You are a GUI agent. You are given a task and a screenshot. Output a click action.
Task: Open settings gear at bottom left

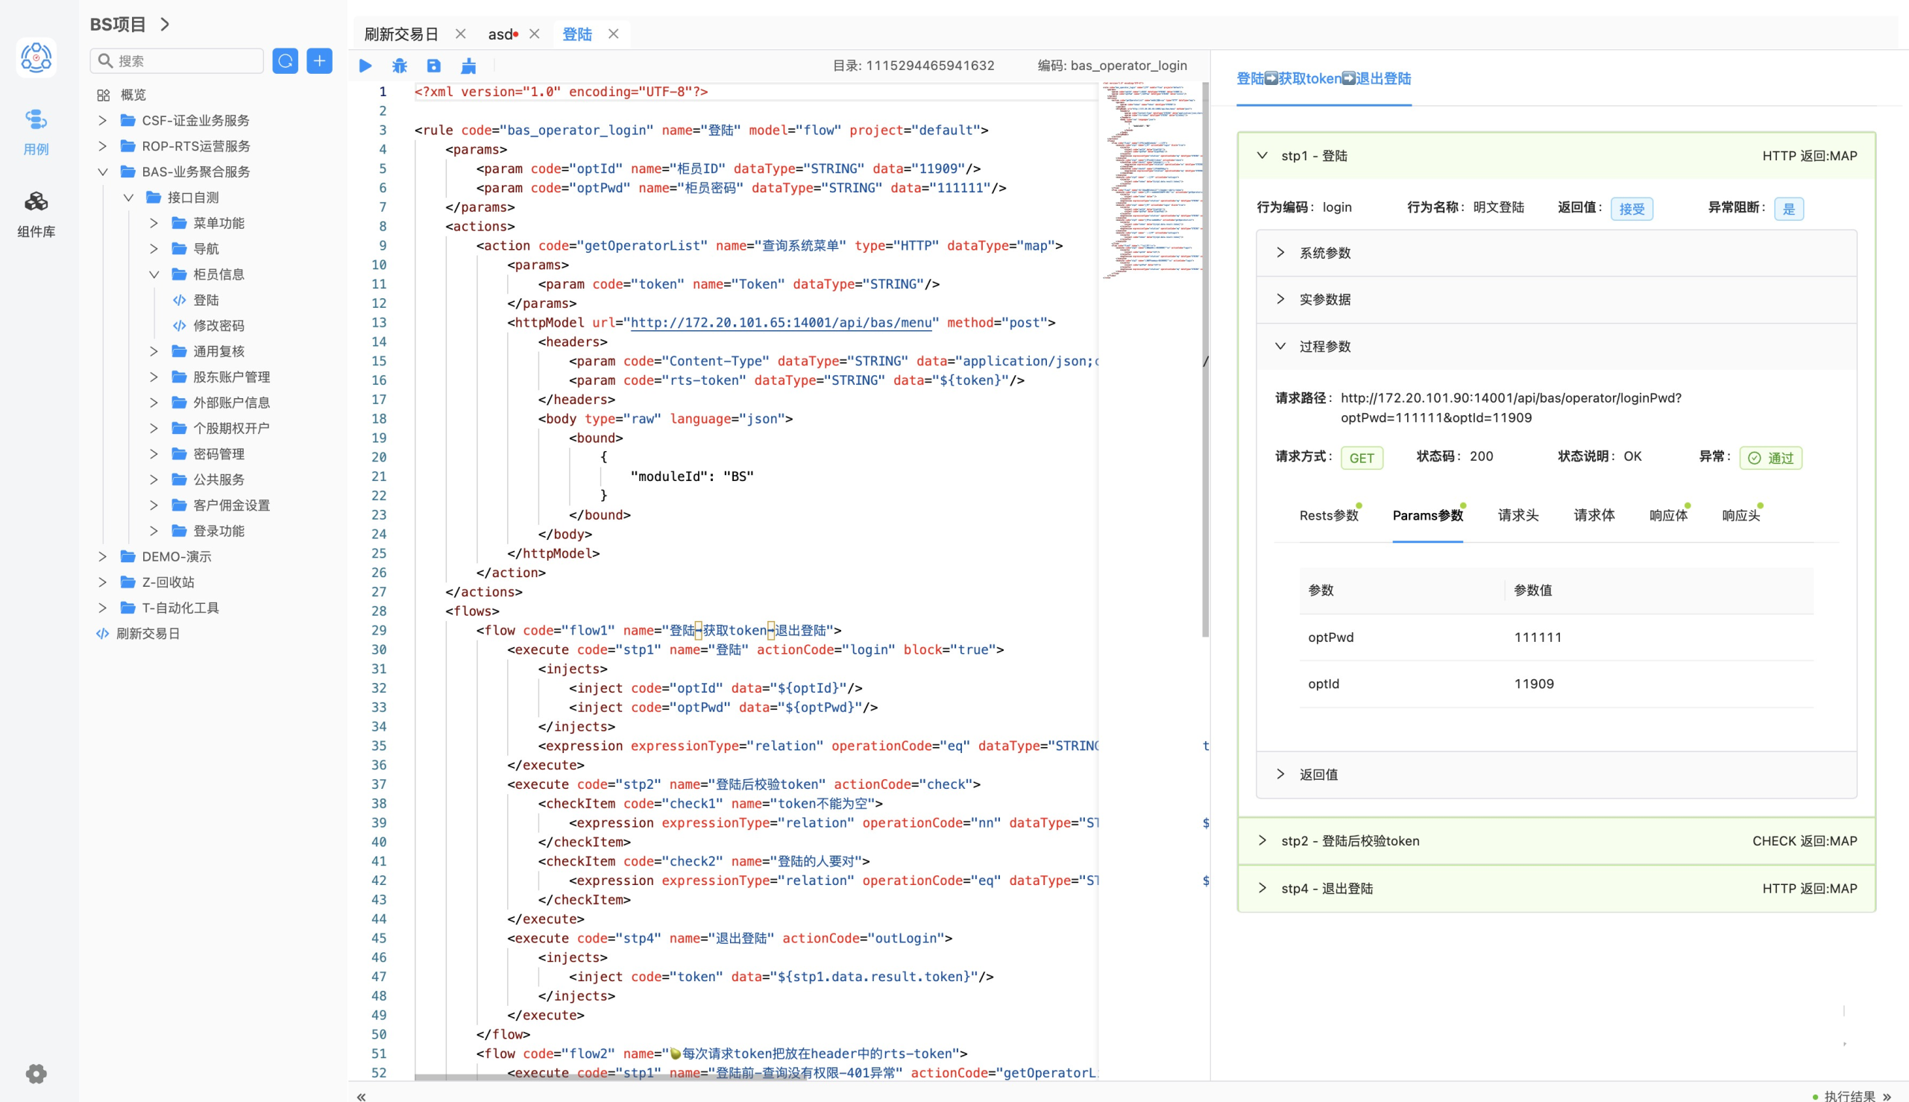click(36, 1073)
